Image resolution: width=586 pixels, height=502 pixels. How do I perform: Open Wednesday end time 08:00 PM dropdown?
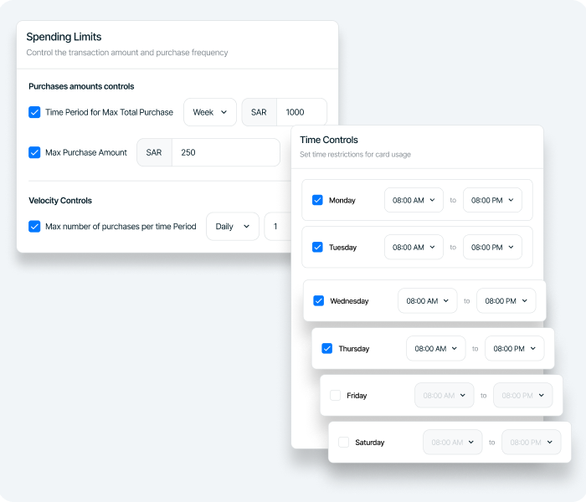click(506, 300)
